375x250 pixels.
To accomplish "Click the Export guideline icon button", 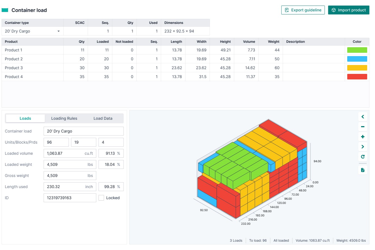I will [286, 10].
